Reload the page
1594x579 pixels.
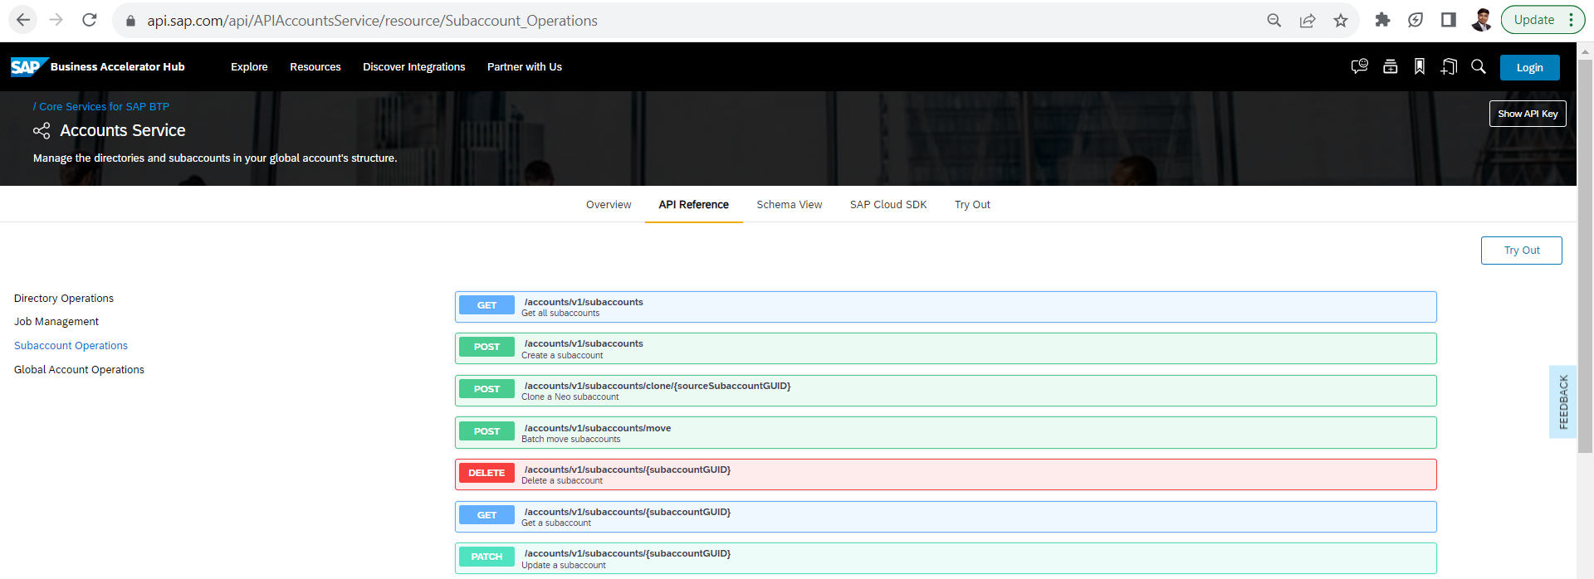click(90, 21)
